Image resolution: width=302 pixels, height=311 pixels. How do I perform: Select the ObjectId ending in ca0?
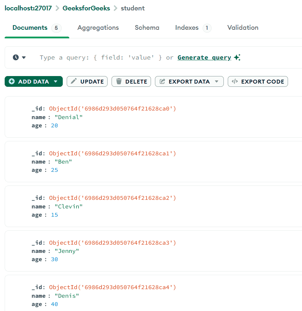click(113, 109)
